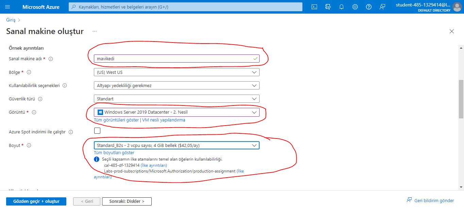Click the Azure search box
The width and height of the screenshot is (464, 213).
[x=185, y=7]
